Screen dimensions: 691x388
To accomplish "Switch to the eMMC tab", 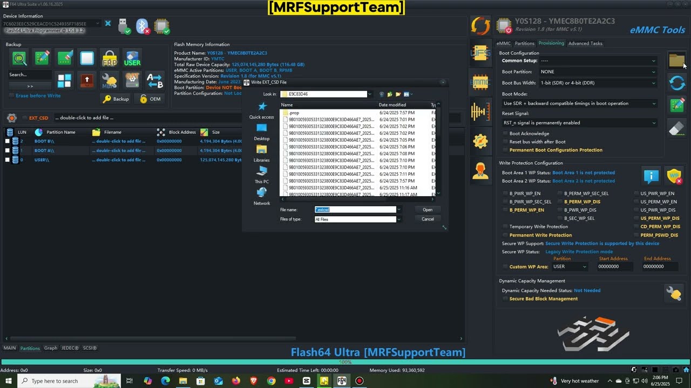I will pyautogui.click(x=503, y=43).
